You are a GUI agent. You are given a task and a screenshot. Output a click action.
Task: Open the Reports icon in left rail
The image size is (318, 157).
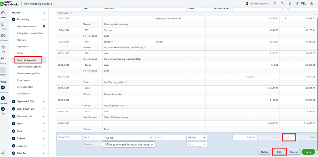(x=3, y=58)
